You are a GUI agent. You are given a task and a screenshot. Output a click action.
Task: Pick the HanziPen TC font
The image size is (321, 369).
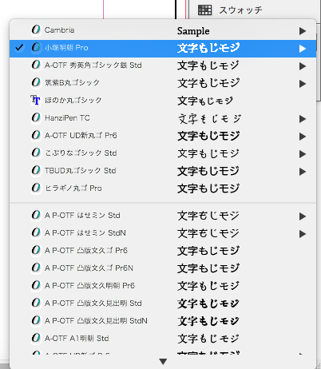[163, 118]
